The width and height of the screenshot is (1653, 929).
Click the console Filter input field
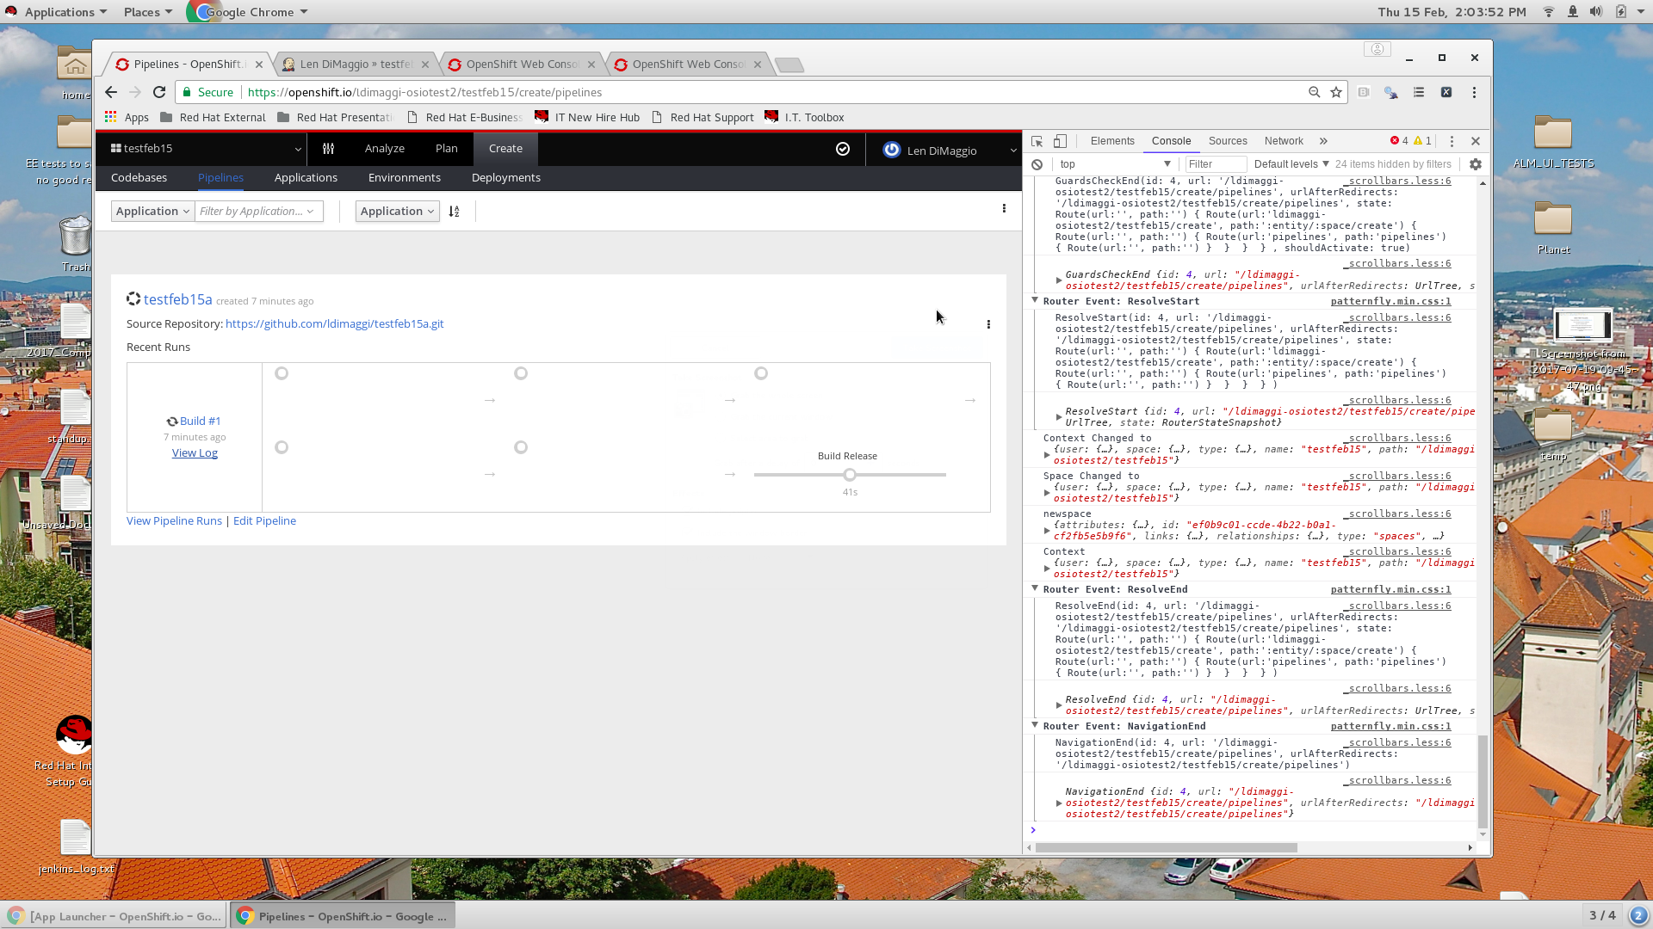coord(1215,164)
